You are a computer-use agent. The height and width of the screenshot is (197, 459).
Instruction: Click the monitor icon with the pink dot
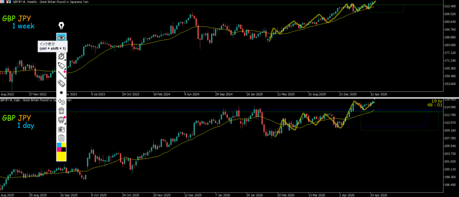point(61,119)
